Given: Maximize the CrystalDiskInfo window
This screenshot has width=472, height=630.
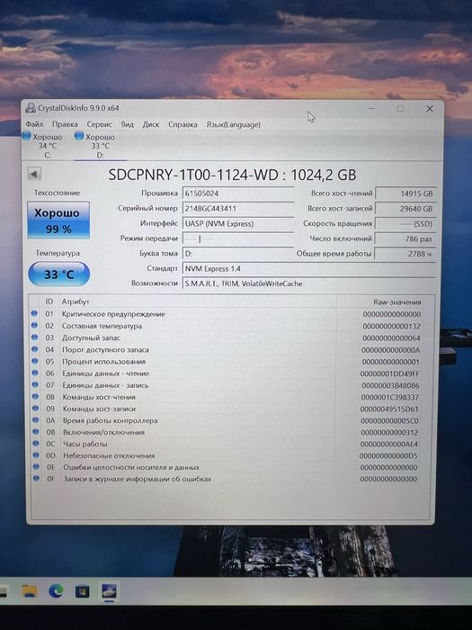Looking at the screenshot, I should click(400, 109).
